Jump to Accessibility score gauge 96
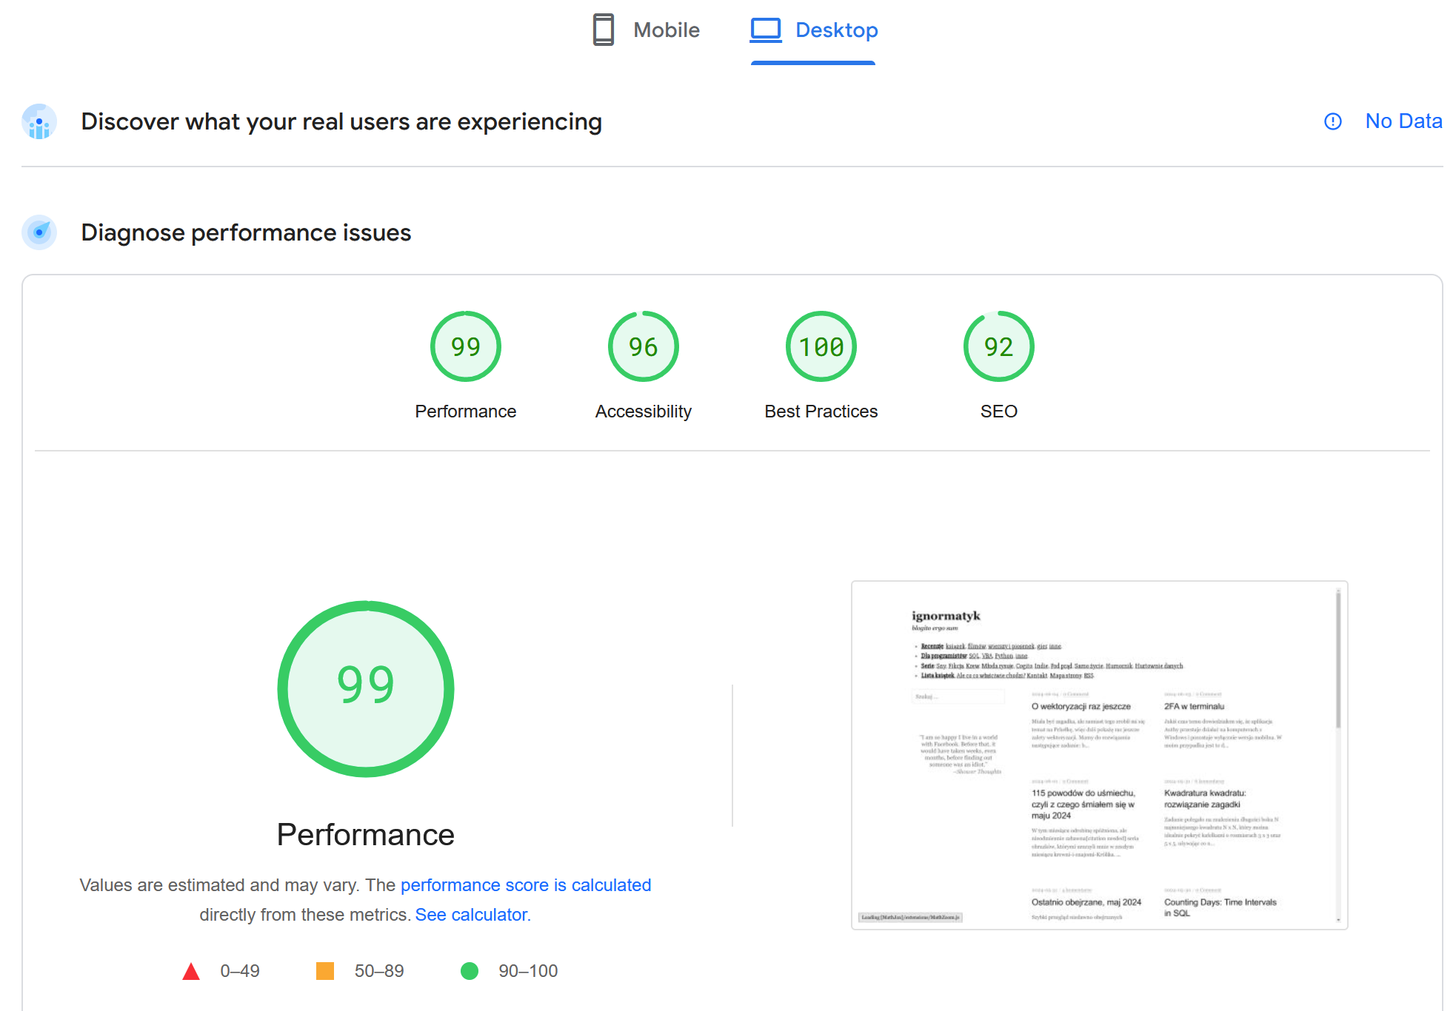Image resolution: width=1456 pixels, height=1011 pixels. coord(643,346)
